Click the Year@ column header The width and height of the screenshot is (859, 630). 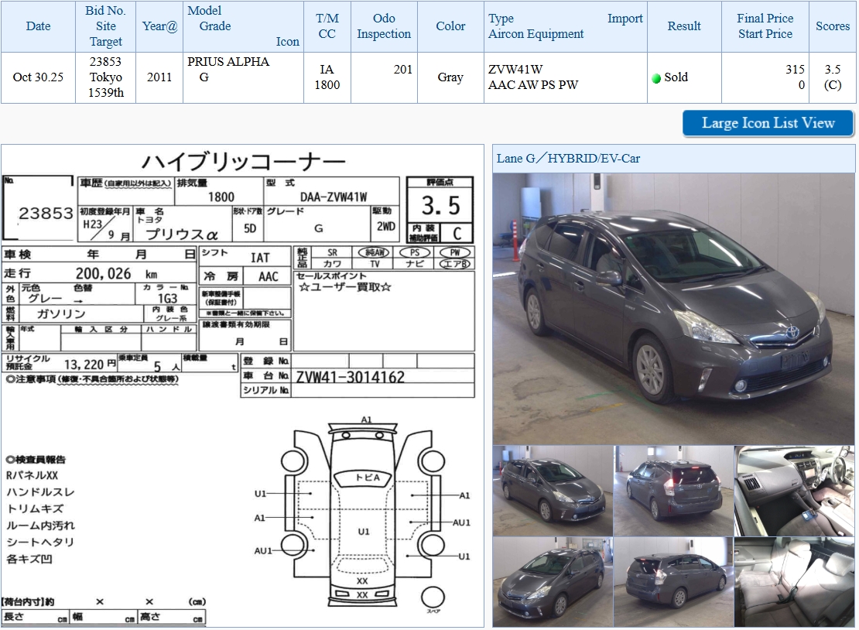(159, 26)
